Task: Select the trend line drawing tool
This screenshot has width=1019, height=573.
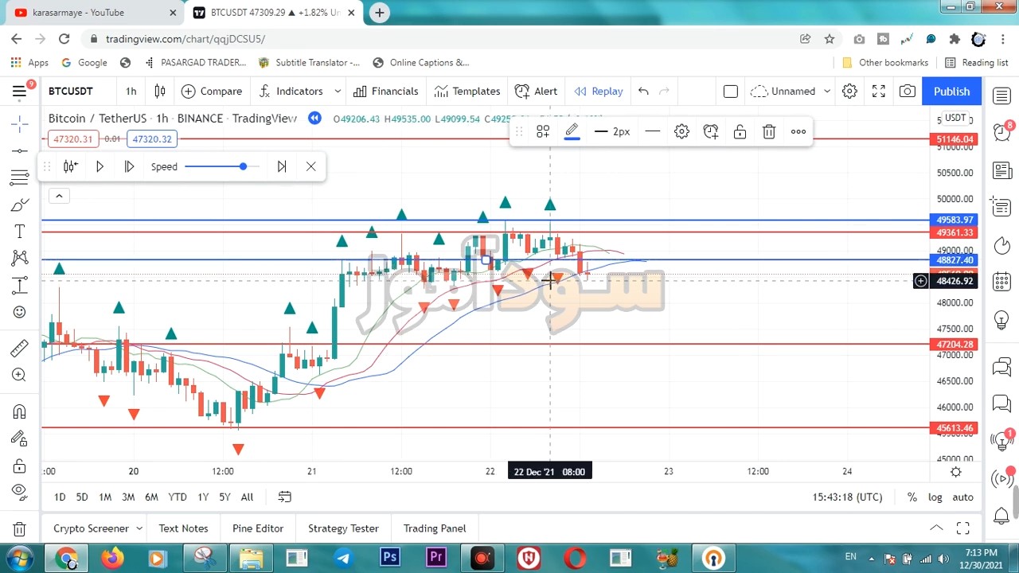Action: 20,150
